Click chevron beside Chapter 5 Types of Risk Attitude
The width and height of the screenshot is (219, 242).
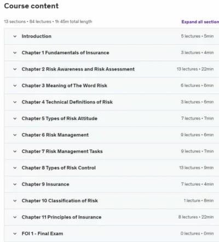[15, 119]
